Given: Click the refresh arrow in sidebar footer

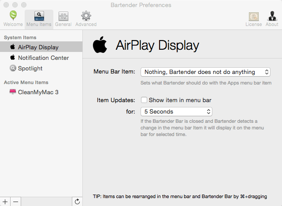Looking at the screenshot, I should (x=77, y=201).
